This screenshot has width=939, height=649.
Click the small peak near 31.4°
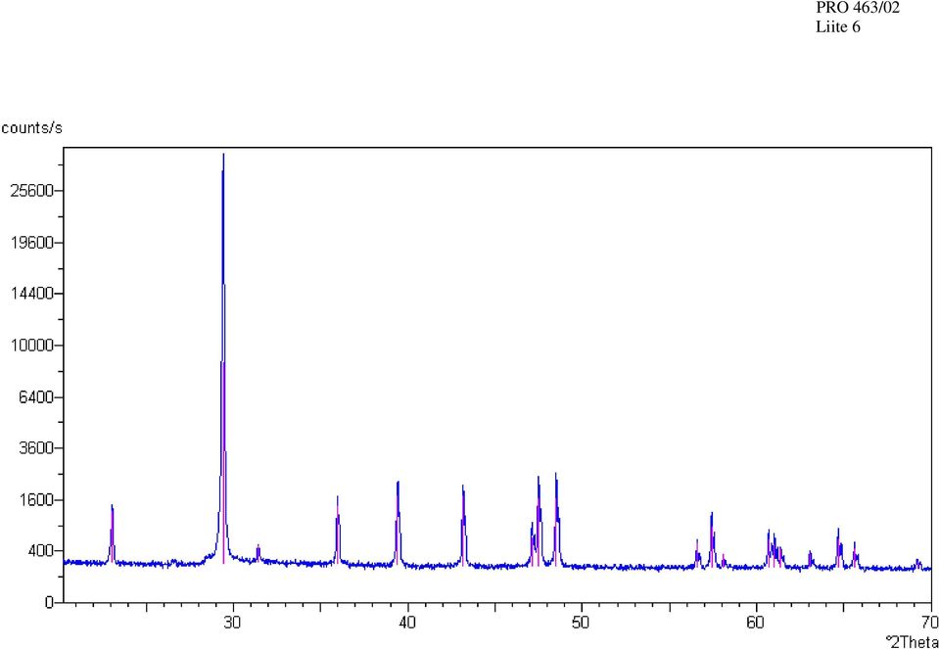coord(258,554)
